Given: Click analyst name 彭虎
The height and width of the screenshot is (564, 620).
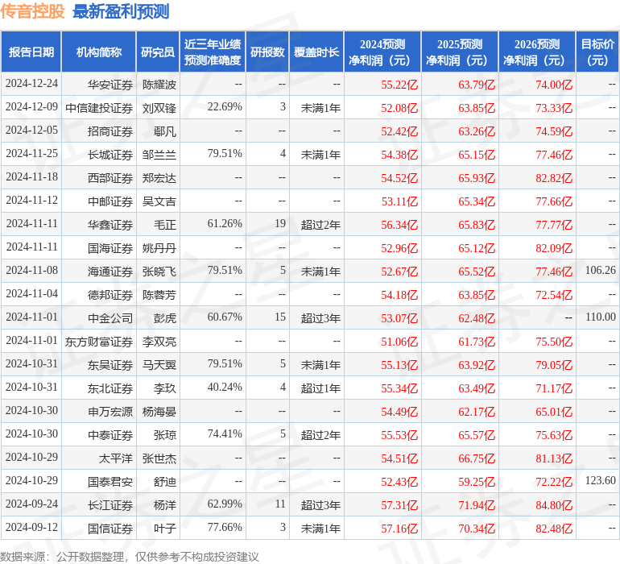Looking at the screenshot, I should point(165,317).
